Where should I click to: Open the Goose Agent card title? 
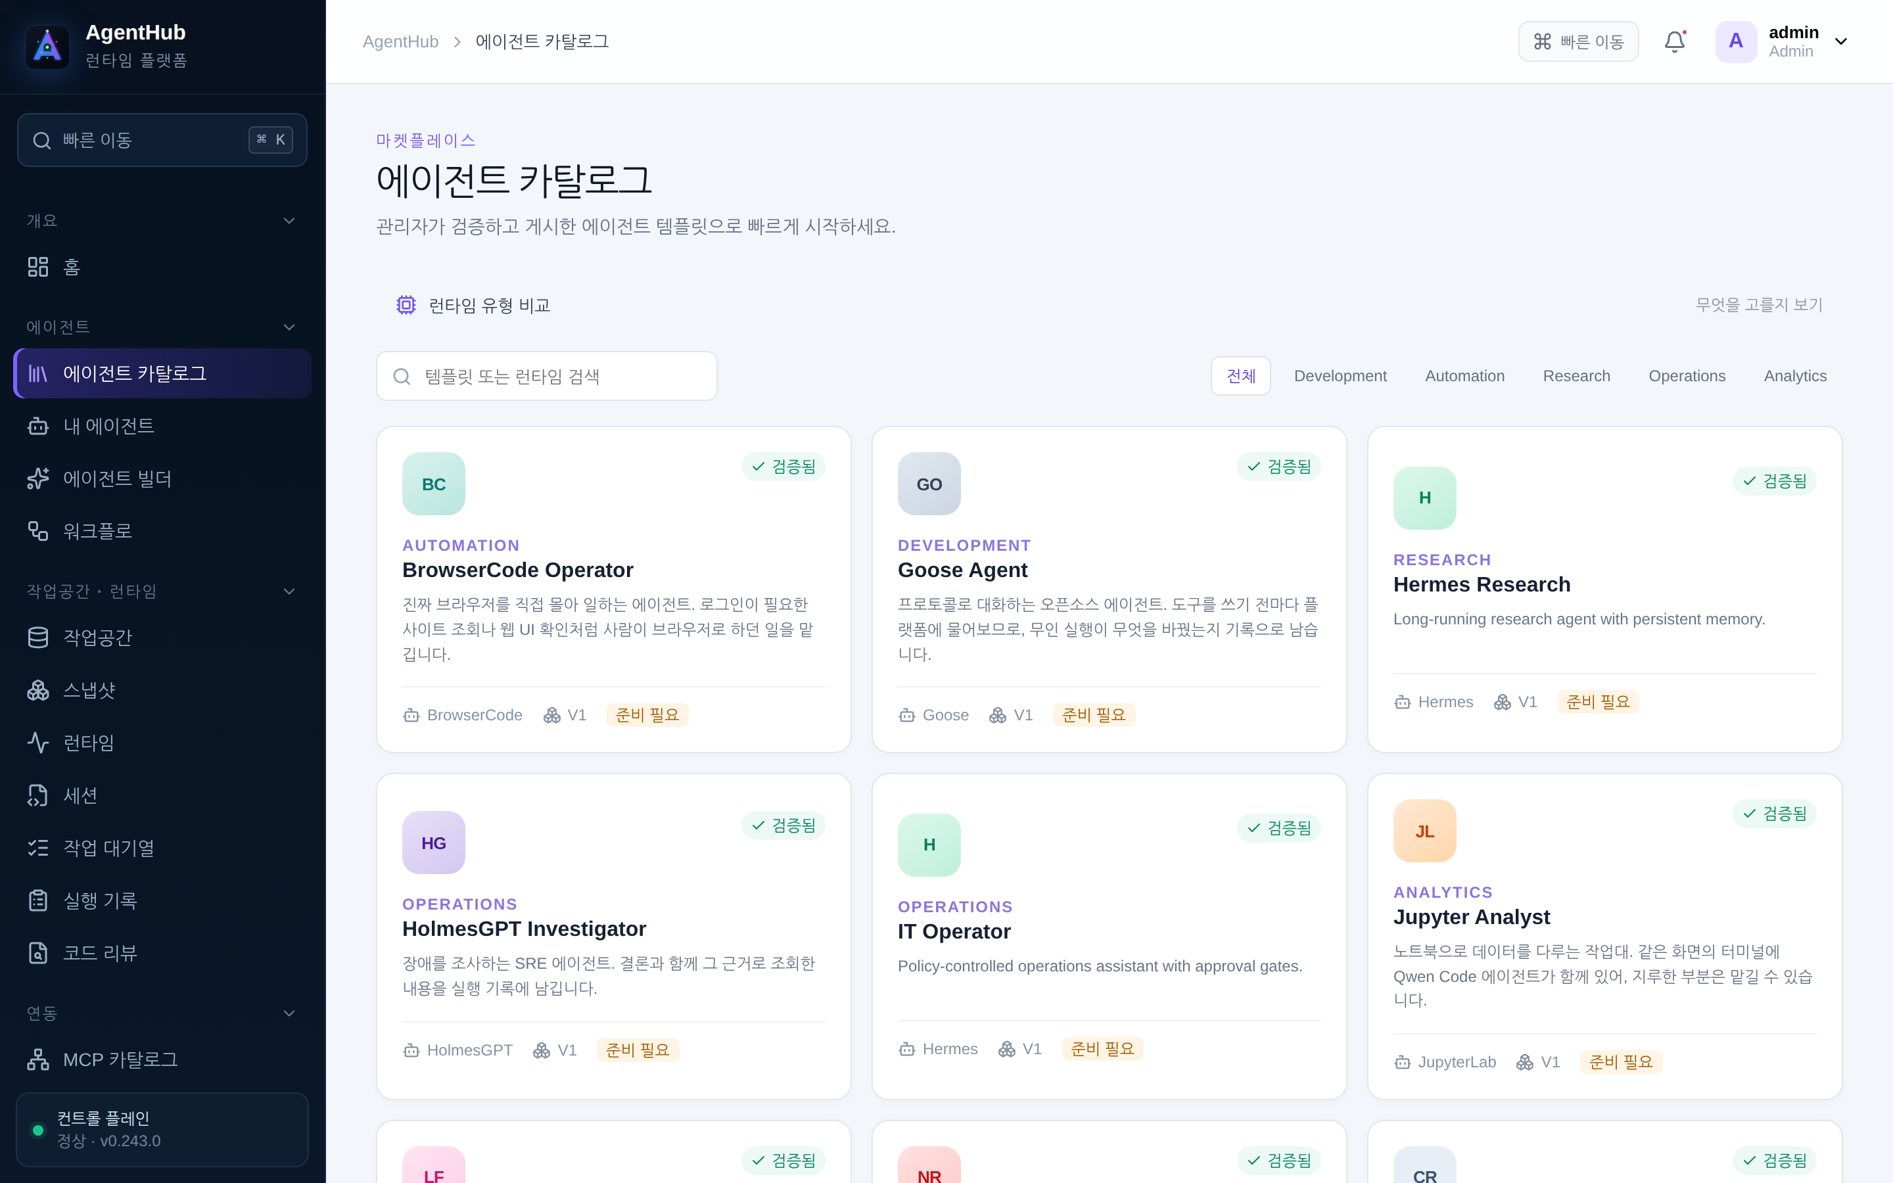pos(962,570)
